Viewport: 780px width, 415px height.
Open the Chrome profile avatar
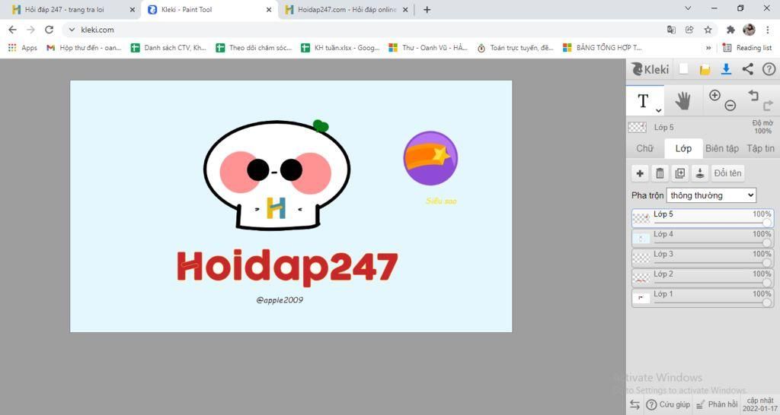(x=750, y=30)
